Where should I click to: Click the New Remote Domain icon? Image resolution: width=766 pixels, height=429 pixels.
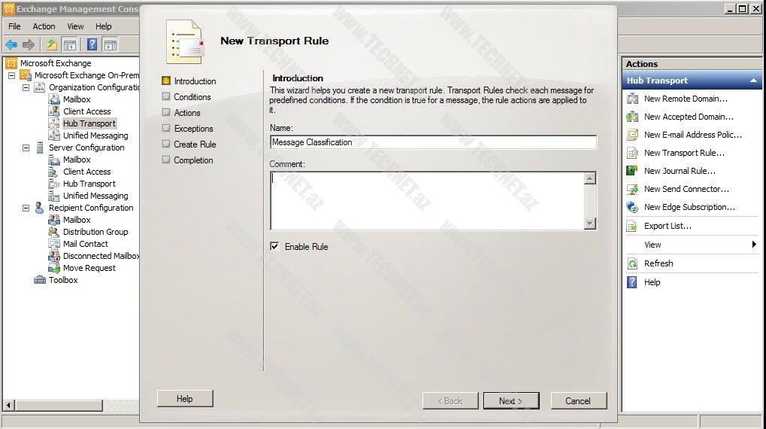[631, 99]
